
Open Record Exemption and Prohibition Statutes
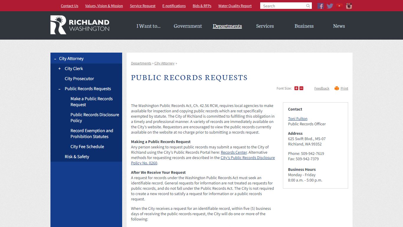click(x=92, y=134)
